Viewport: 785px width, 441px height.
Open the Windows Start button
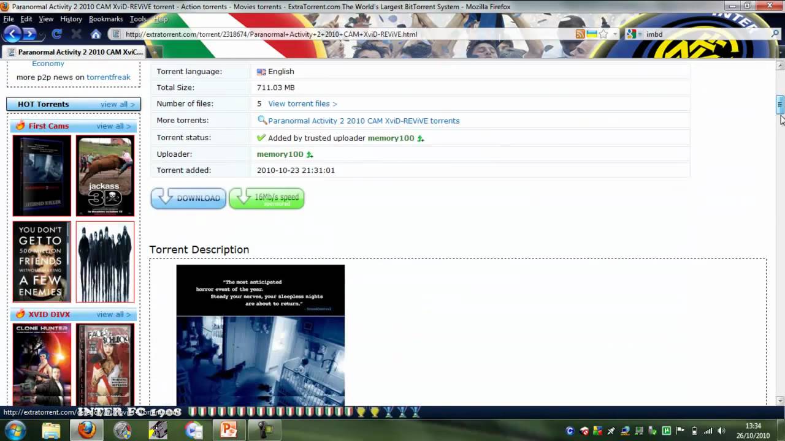(15, 429)
